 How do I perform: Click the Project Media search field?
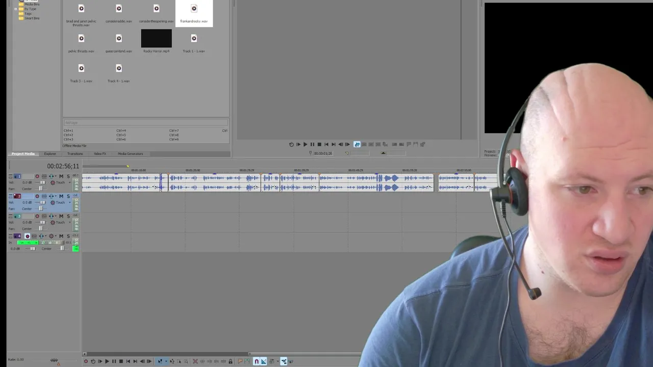(145, 123)
